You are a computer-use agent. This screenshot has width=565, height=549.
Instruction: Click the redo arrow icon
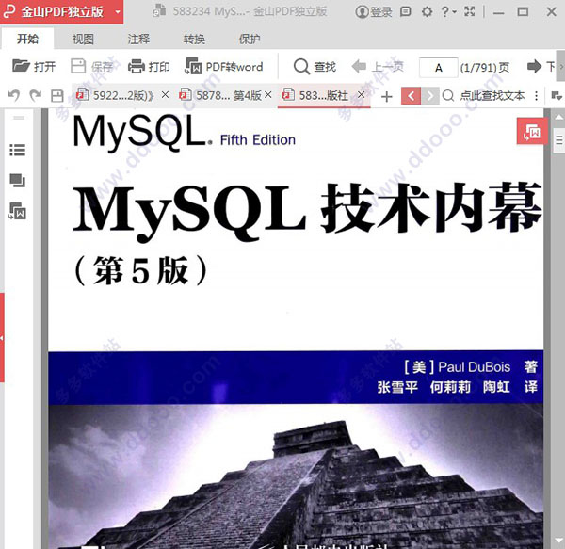pos(36,96)
